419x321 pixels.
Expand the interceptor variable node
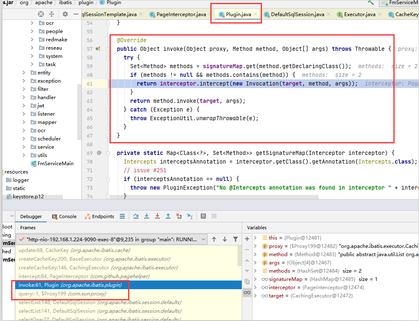pos(255,288)
